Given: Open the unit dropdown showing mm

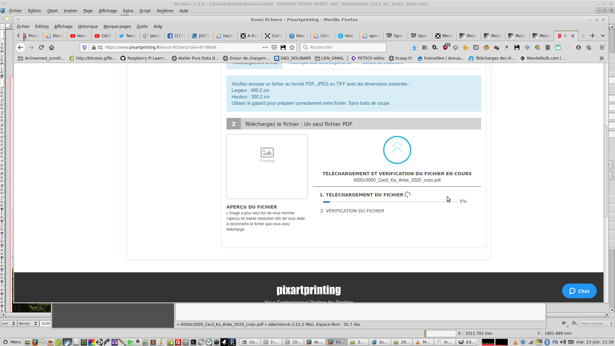Looking at the screenshot, I should (9, 324).
